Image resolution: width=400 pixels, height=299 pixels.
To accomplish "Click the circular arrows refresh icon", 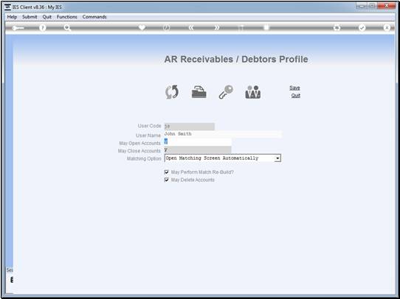I will [x=172, y=92].
